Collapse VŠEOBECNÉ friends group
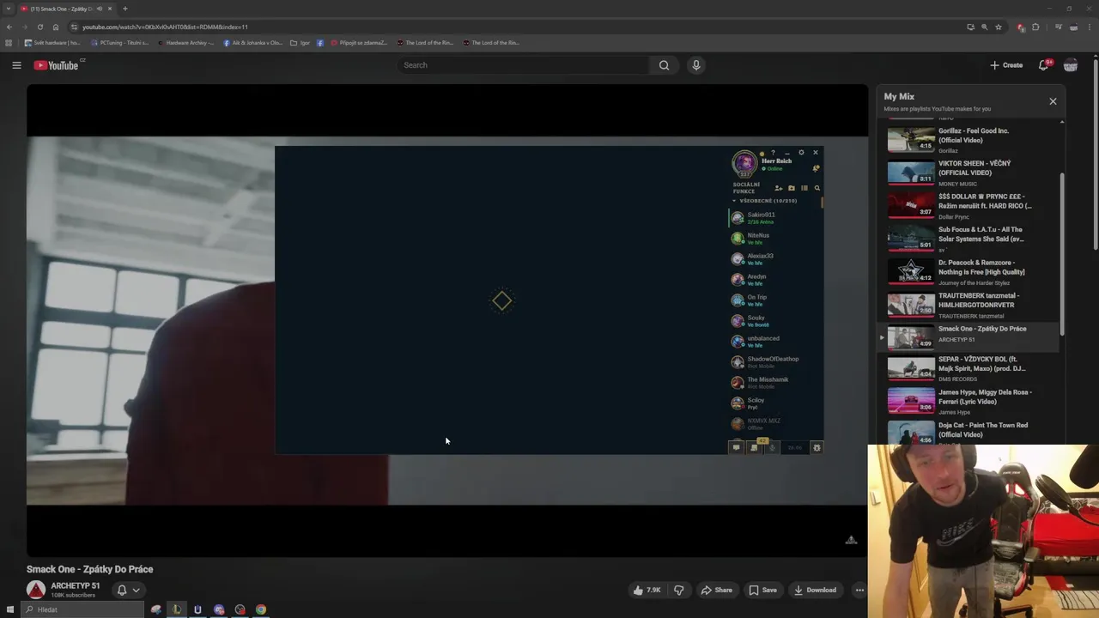Screen dimensions: 1099x618 764,201
